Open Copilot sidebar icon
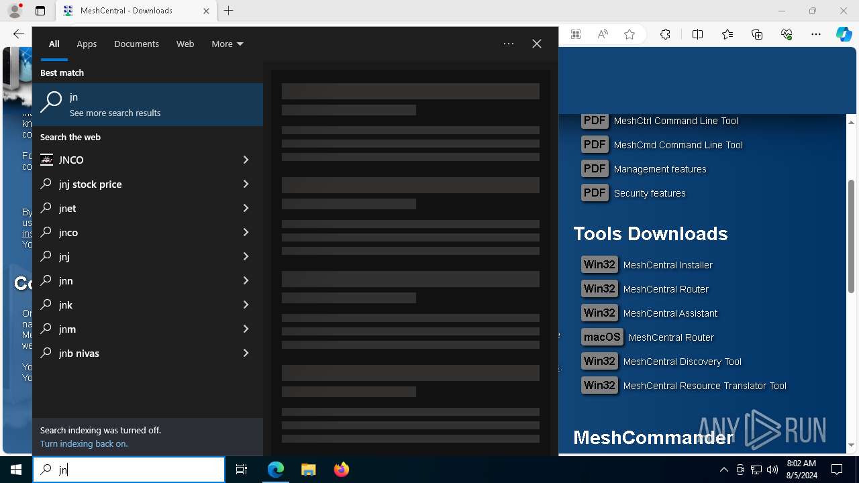This screenshot has width=859, height=483. click(844, 34)
